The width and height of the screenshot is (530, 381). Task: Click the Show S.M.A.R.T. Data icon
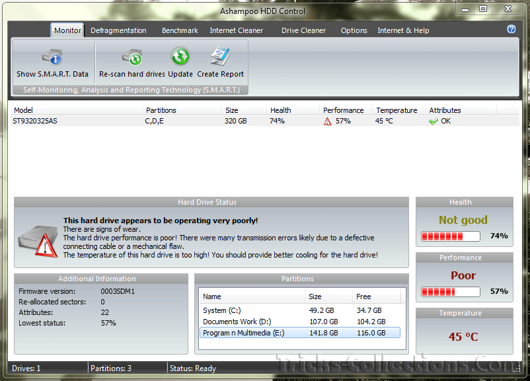point(52,57)
